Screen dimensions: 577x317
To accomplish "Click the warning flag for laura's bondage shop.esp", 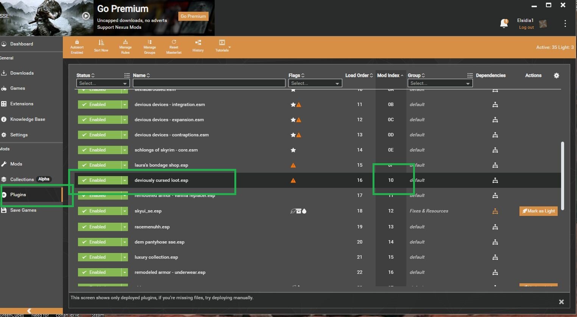I will [x=293, y=165].
